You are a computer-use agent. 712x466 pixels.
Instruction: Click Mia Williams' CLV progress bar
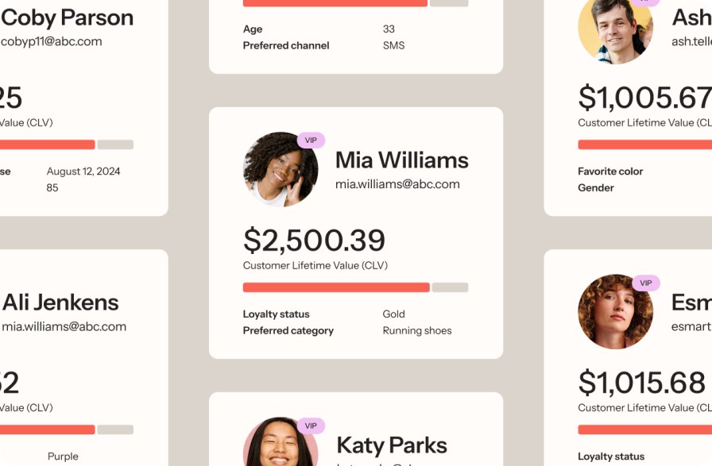click(355, 287)
